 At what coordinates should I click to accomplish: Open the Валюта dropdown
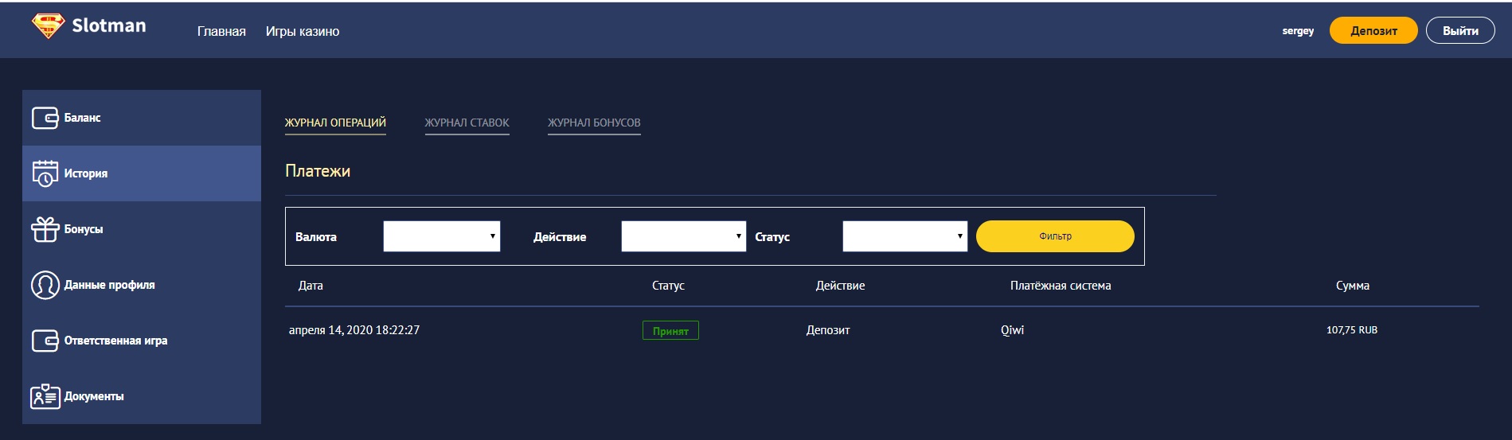(442, 236)
